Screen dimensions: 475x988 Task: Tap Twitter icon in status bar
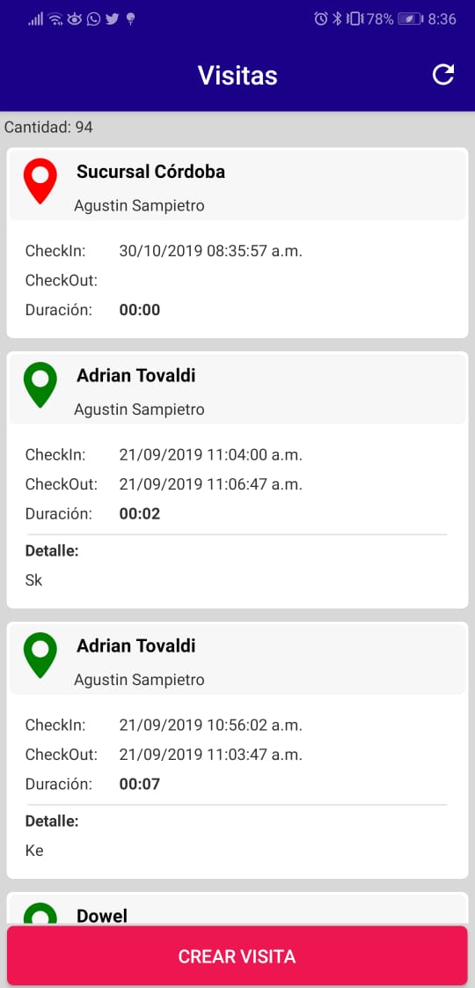112,18
